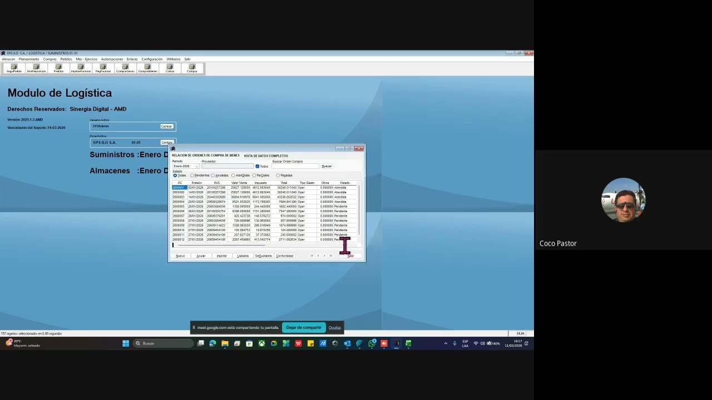Open the Compras menu
This screenshot has height=400, width=712.
50,59
